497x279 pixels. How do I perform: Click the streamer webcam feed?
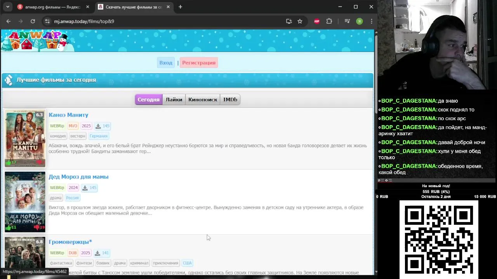pos(437,45)
